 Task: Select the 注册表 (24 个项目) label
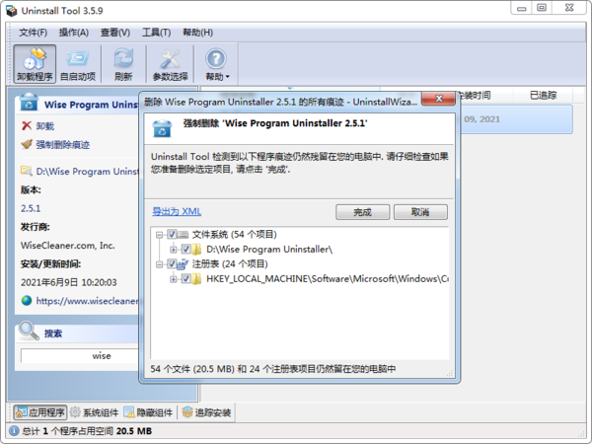point(230,263)
